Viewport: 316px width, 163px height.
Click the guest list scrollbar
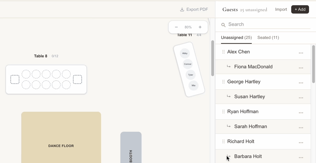click(313, 64)
